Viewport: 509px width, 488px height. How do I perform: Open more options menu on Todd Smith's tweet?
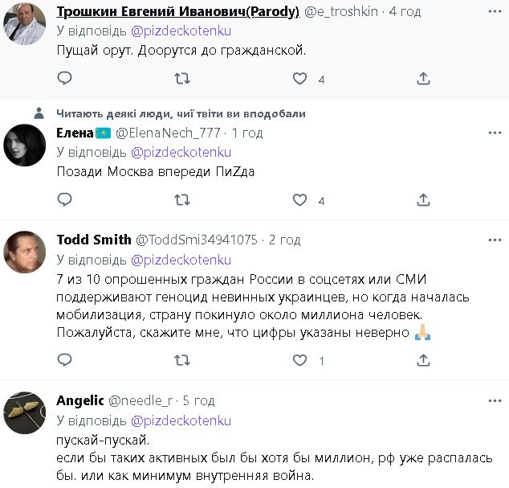coord(492,240)
